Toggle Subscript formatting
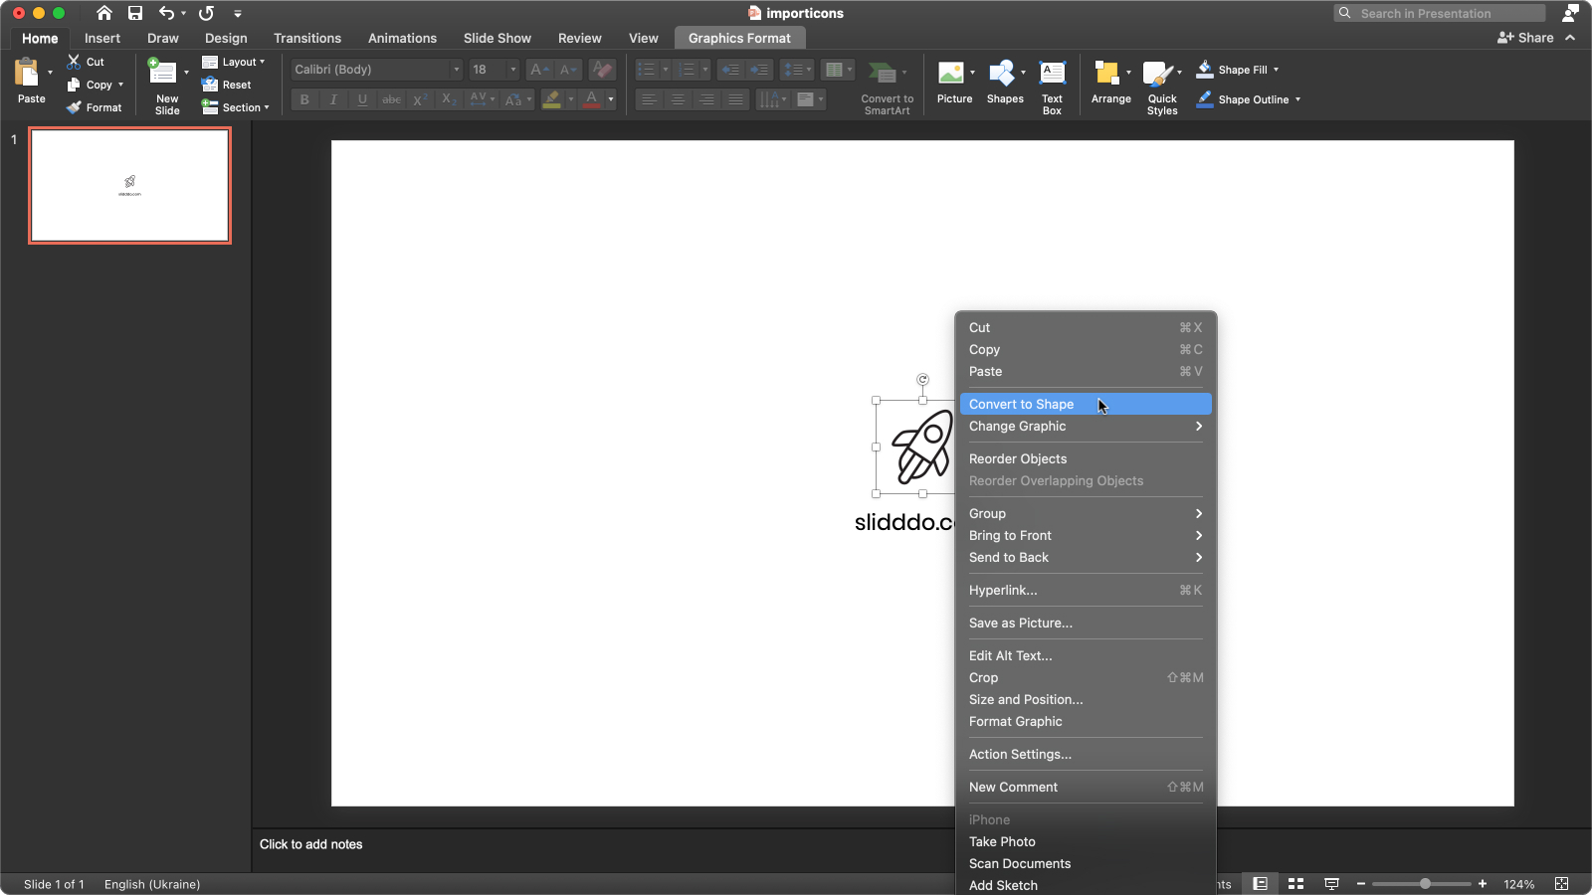This screenshot has height=895, width=1592. tap(449, 99)
